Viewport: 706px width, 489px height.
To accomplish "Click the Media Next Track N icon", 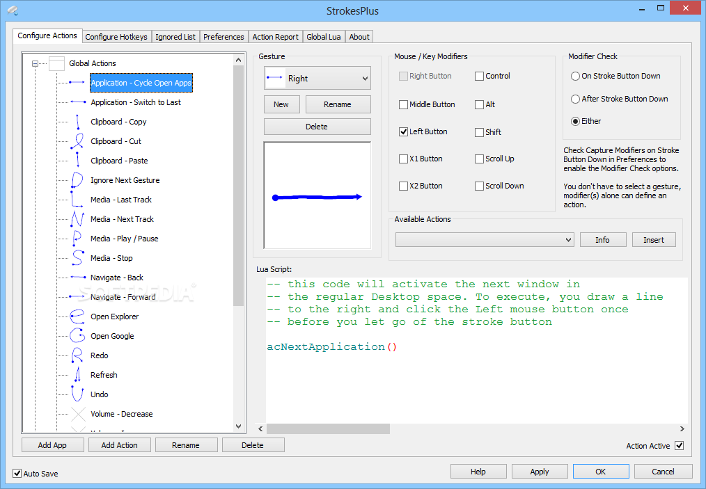I will (77, 219).
